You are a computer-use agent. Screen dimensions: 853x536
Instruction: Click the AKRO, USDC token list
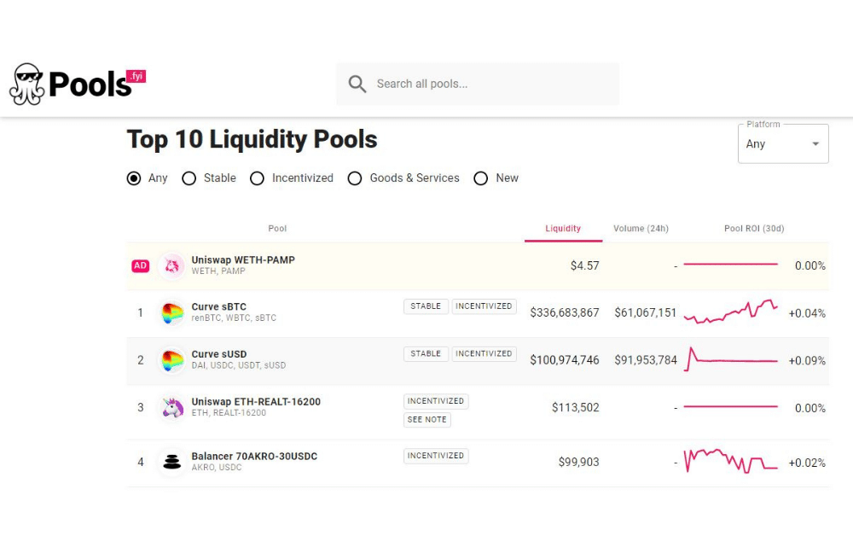point(217,468)
